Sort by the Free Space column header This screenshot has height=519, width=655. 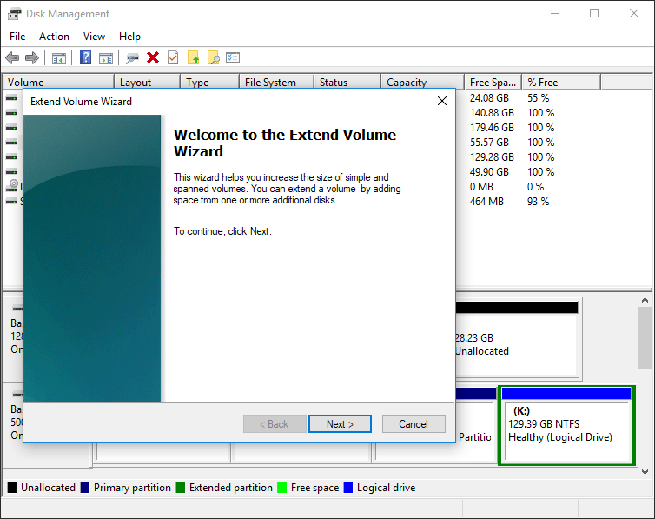pos(493,83)
